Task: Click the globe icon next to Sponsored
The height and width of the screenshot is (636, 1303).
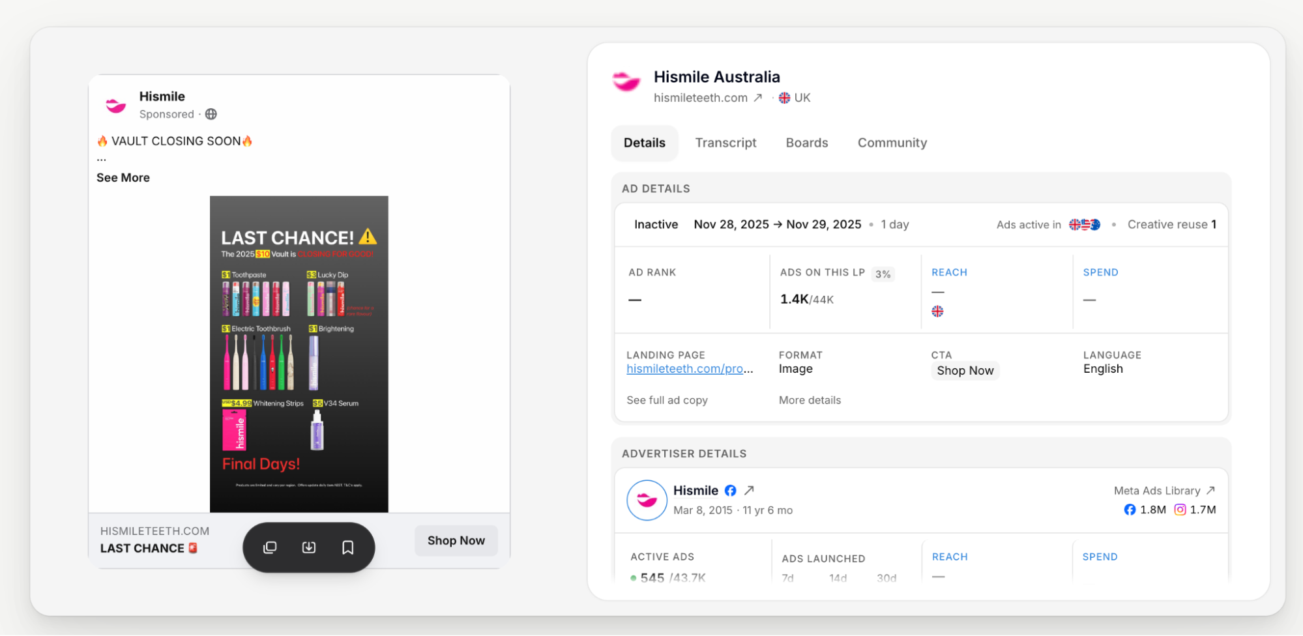Action: pos(211,114)
